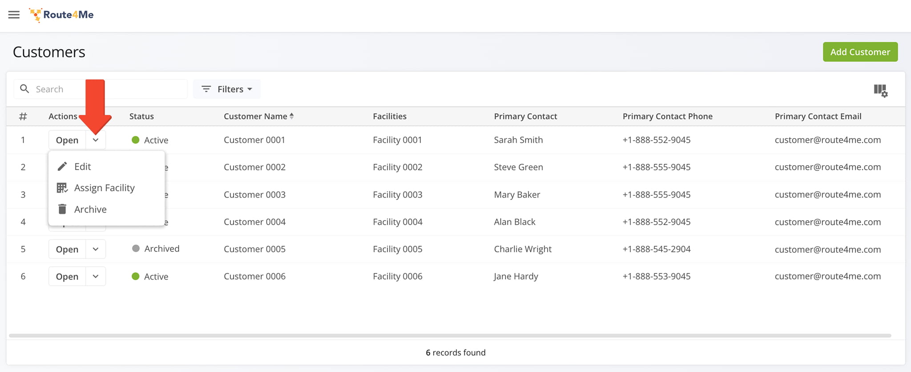Image resolution: width=911 pixels, height=372 pixels.
Task: Click the Facilities column header
Action: coord(390,116)
